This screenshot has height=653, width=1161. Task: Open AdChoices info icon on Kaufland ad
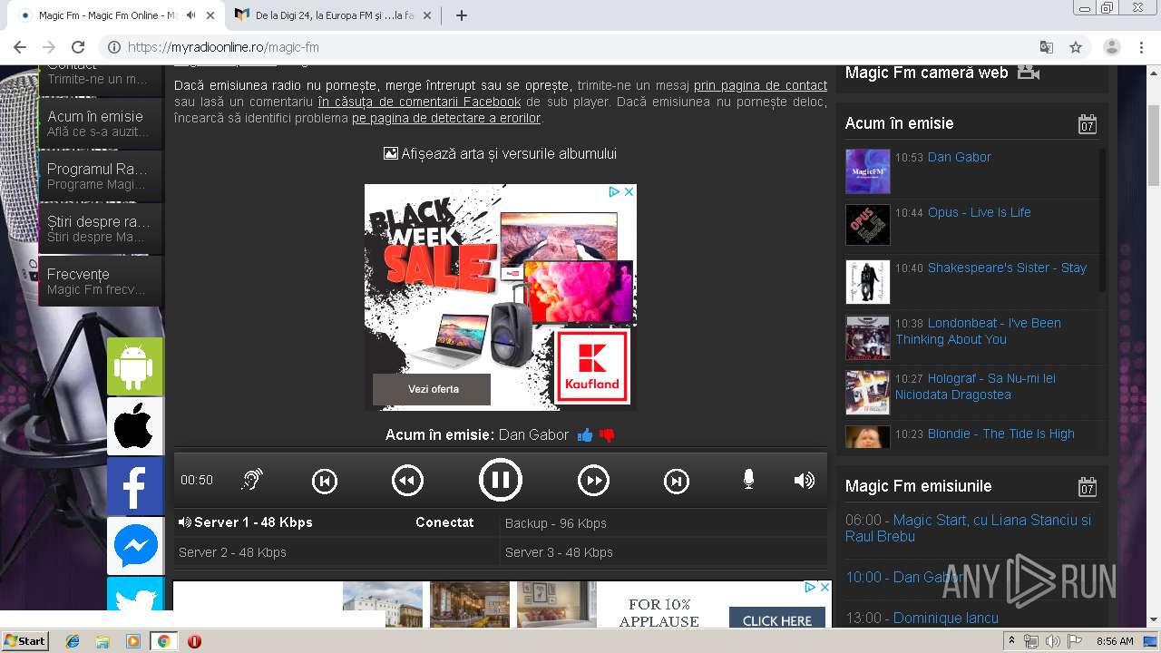pos(614,191)
